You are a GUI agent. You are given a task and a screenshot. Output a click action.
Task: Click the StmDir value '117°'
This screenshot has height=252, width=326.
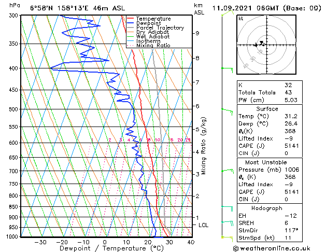(291, 230)
